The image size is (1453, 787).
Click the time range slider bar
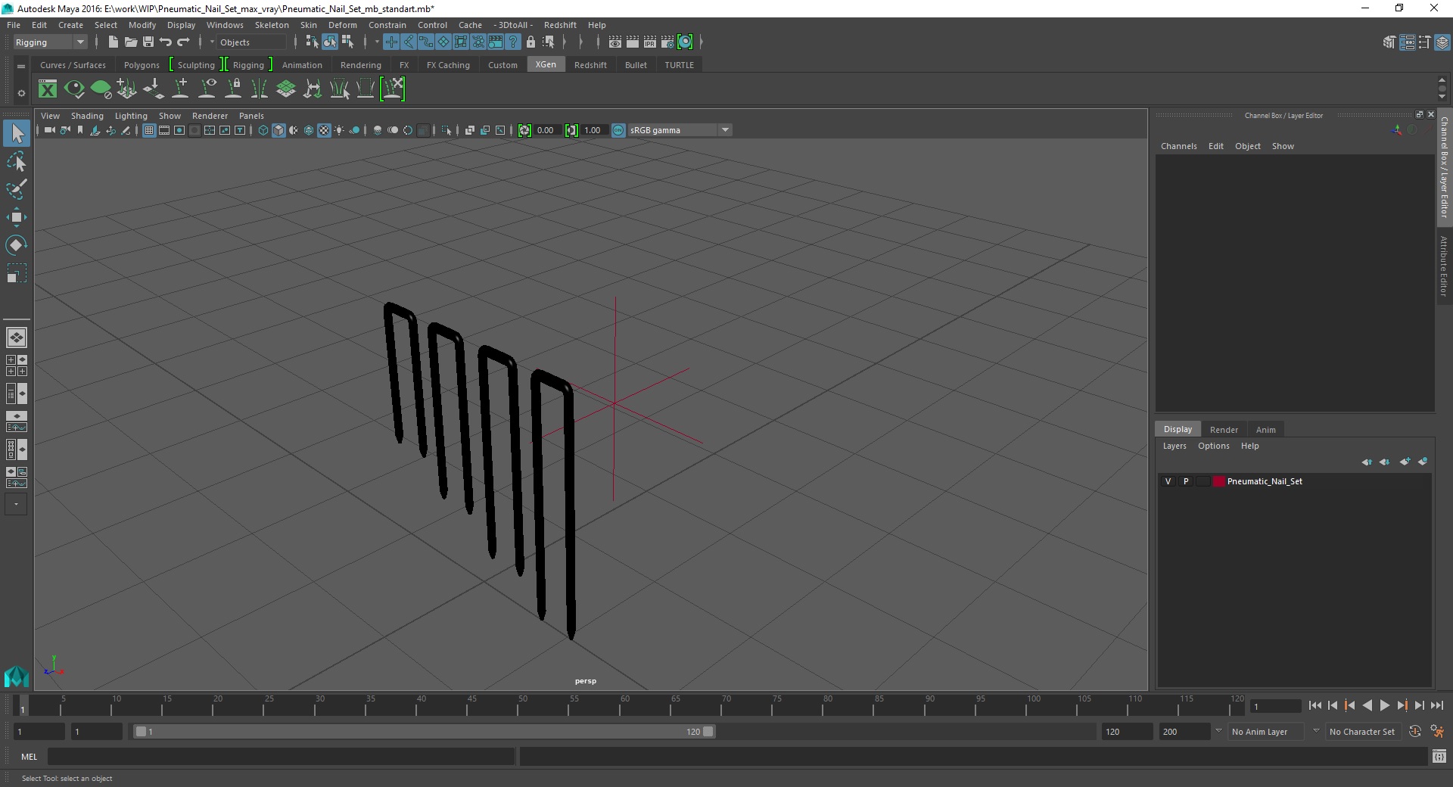pos(424,732)
